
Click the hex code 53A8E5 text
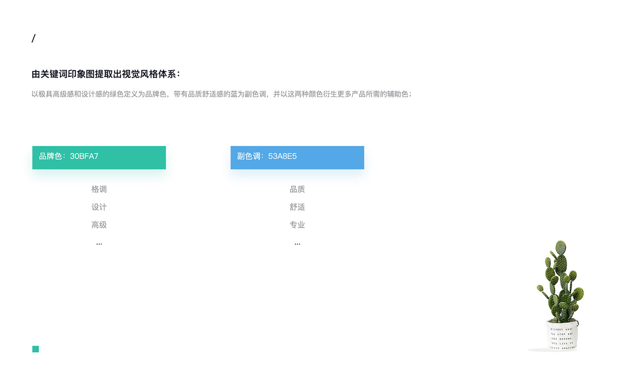[x=283, y=157]
